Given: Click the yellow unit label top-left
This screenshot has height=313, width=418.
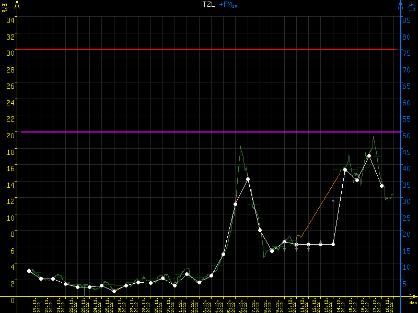Looking at the screenshot, I should [4, 6].
